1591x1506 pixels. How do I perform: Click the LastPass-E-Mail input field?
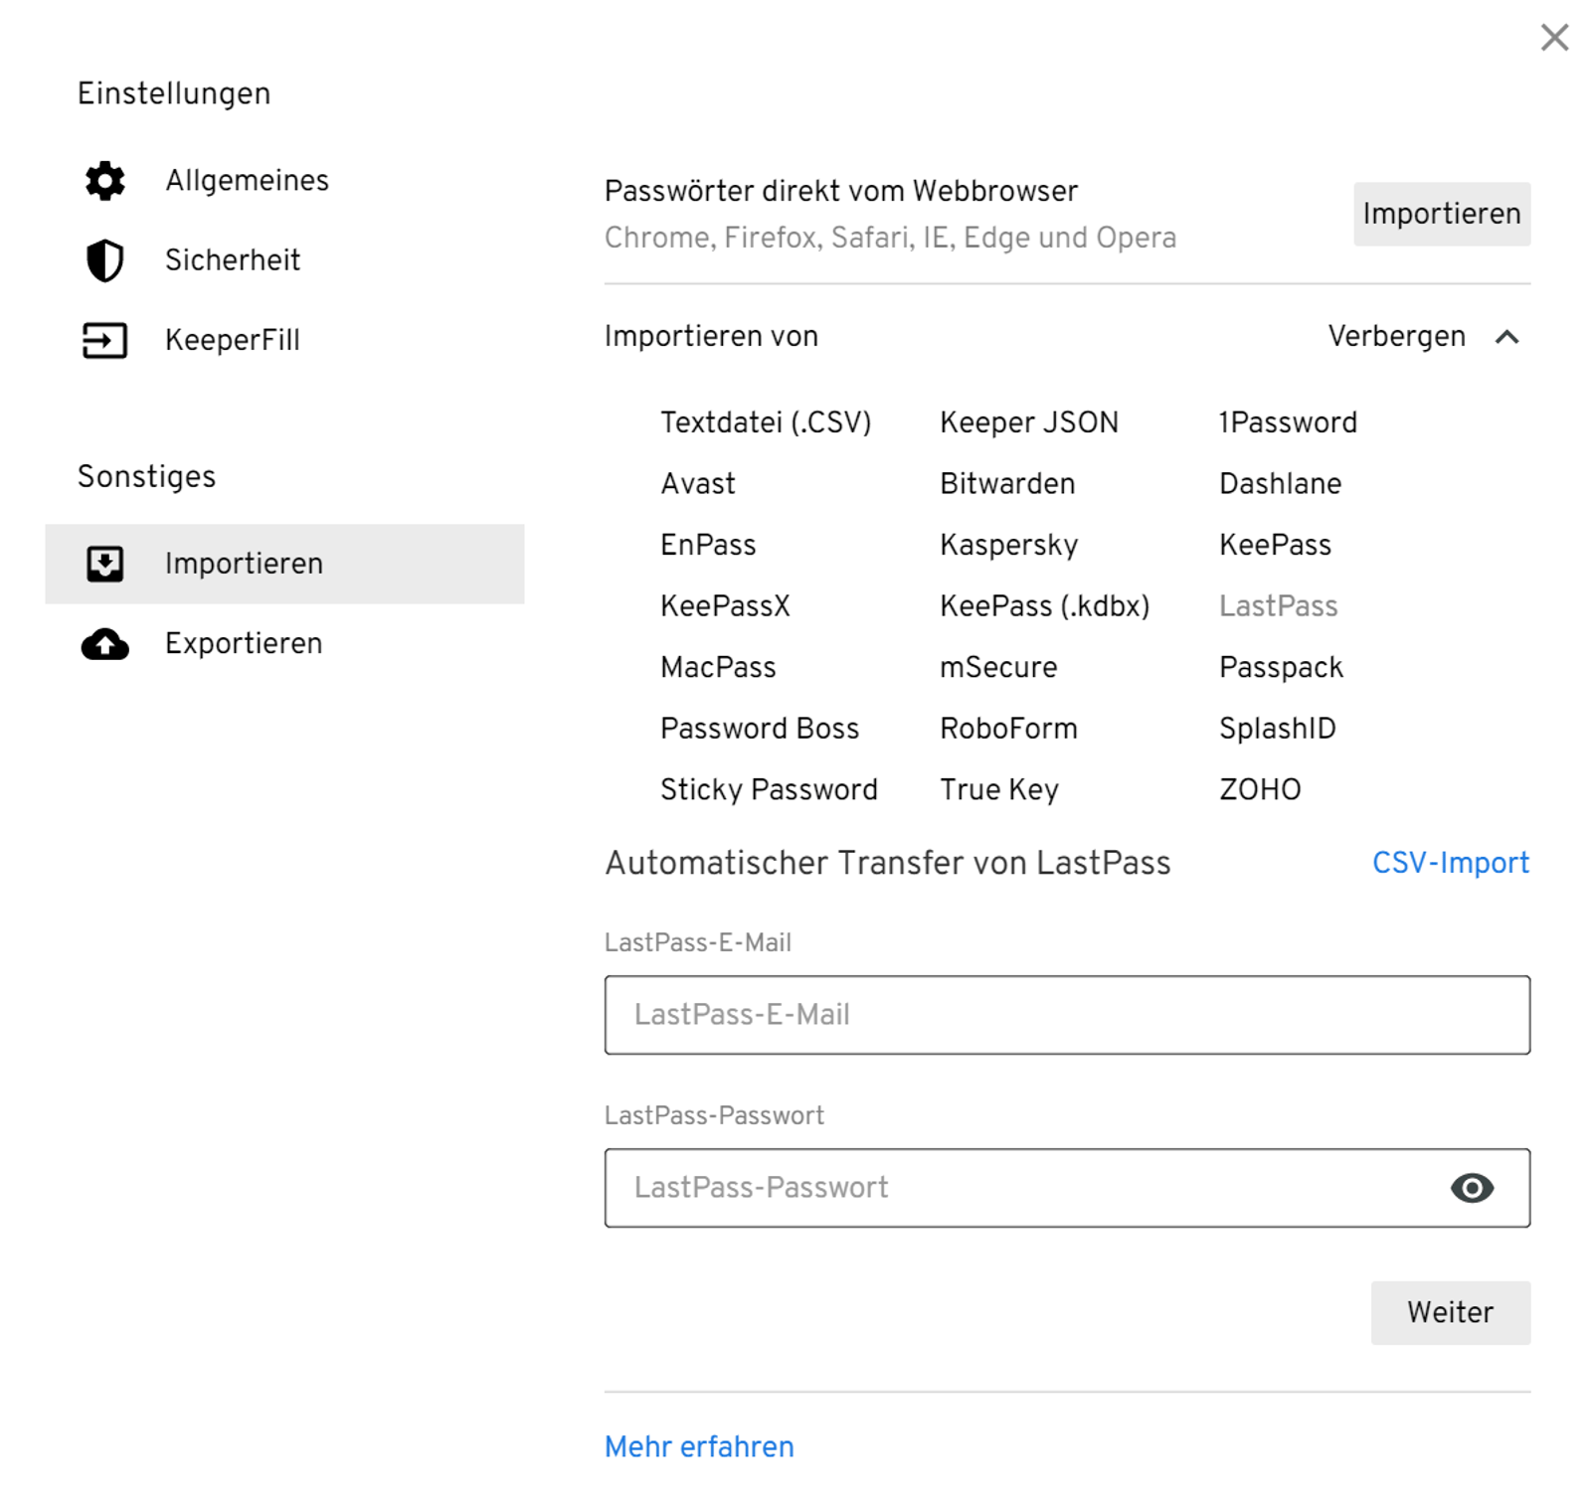point(1067,1015)
